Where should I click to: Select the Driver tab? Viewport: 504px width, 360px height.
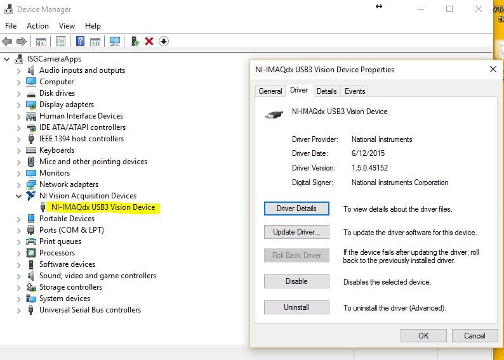[299, 90]
